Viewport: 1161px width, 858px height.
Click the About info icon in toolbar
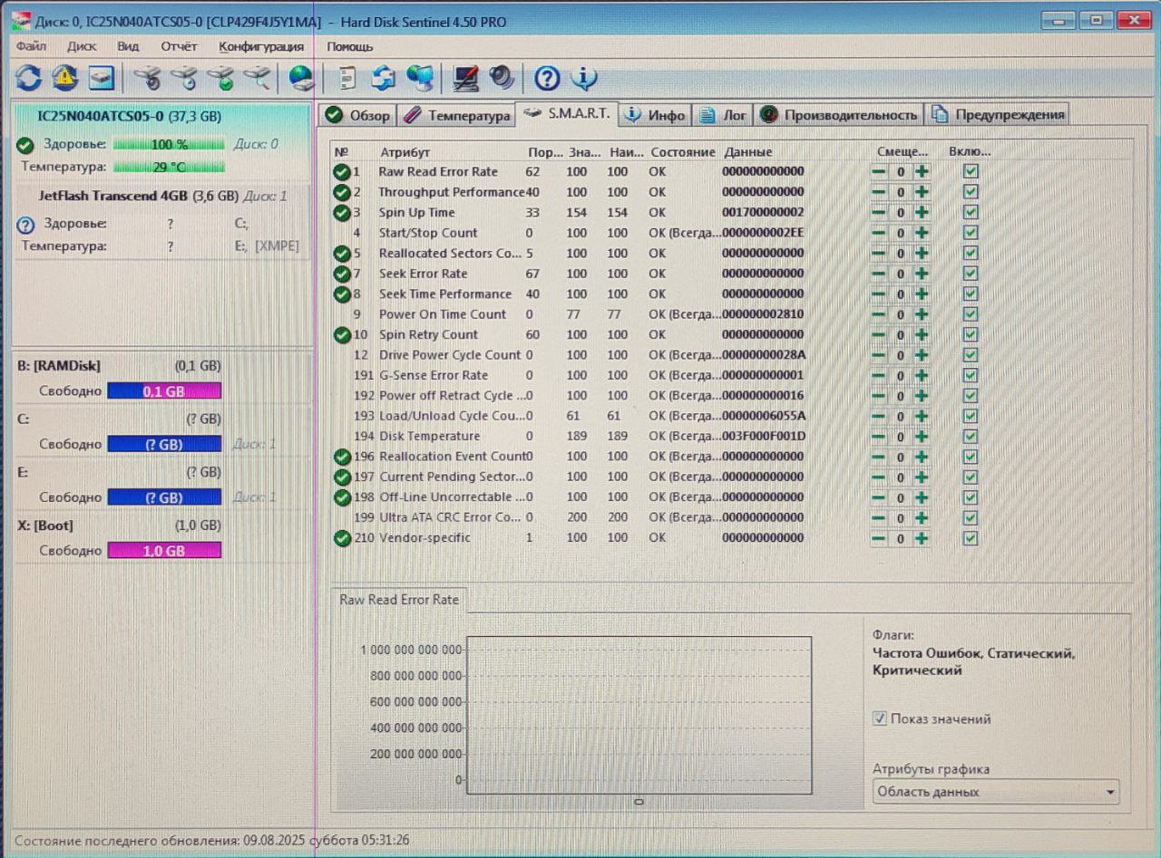pyautogui.click(x=584, y=79)
